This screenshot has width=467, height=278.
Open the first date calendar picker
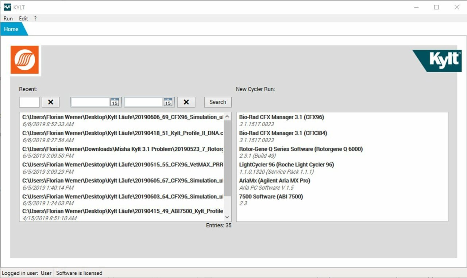click(x=115, y=102)
